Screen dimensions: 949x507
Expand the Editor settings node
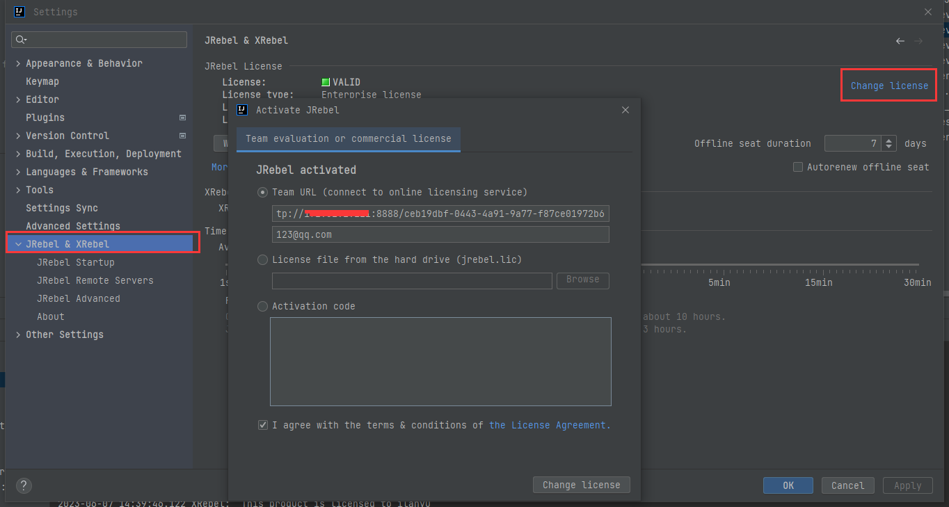[18, 99]
